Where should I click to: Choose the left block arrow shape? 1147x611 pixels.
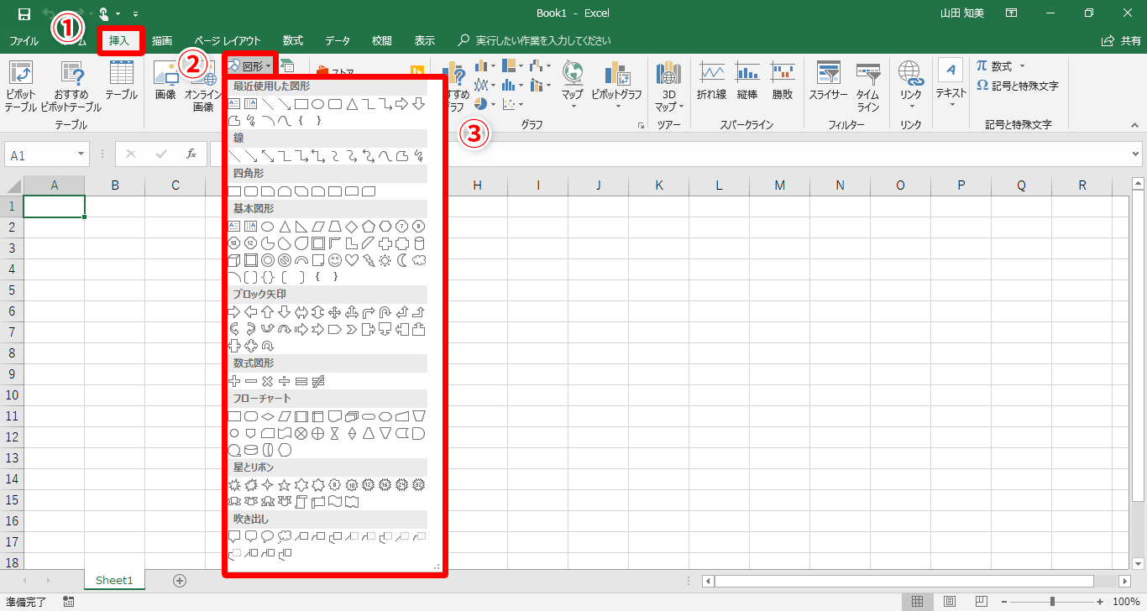[251, 312]
